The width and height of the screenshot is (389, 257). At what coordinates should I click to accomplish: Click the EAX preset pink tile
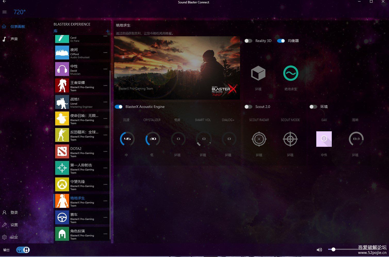(324, 139)
